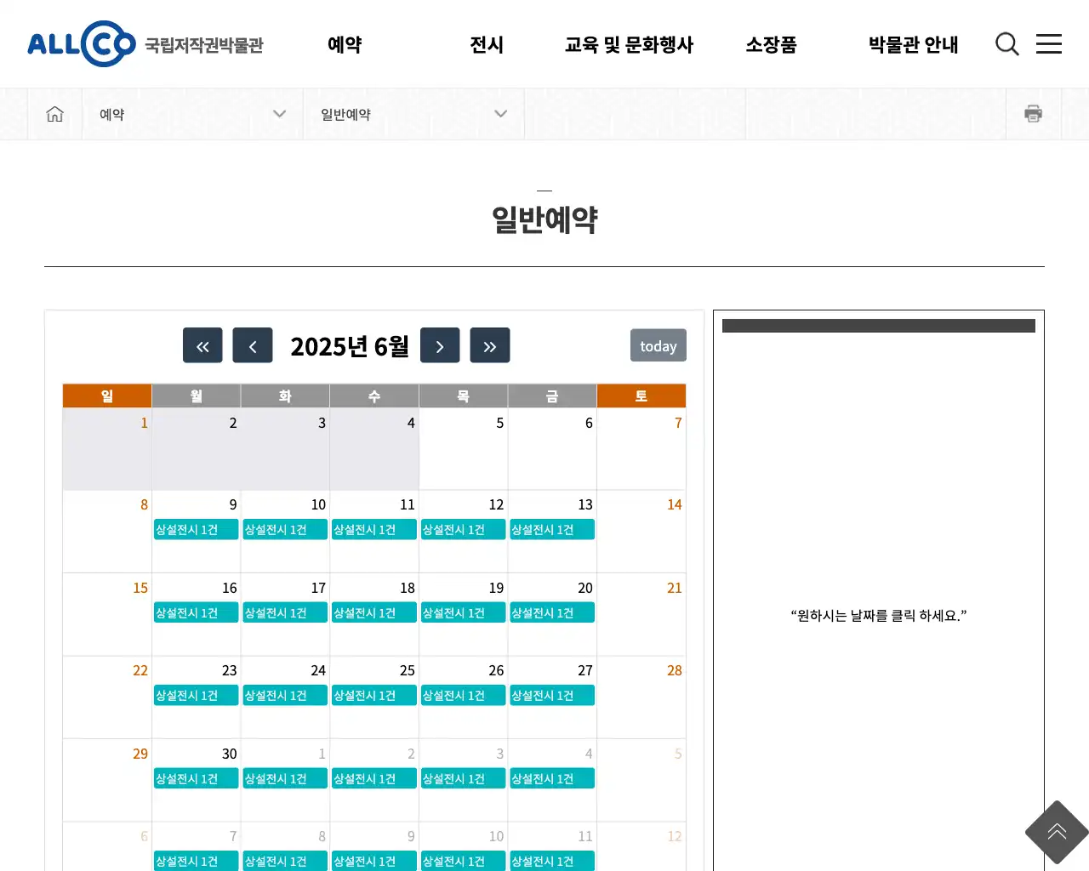
Task: Select 상설전시 1건 on June 13
Action: pyautogui.click(x=552, y=530)
